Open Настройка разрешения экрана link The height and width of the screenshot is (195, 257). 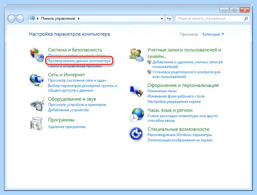(x=174, y=102)
